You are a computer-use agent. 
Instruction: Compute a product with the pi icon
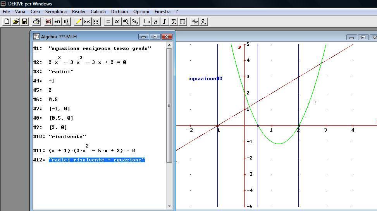point(182,22)
